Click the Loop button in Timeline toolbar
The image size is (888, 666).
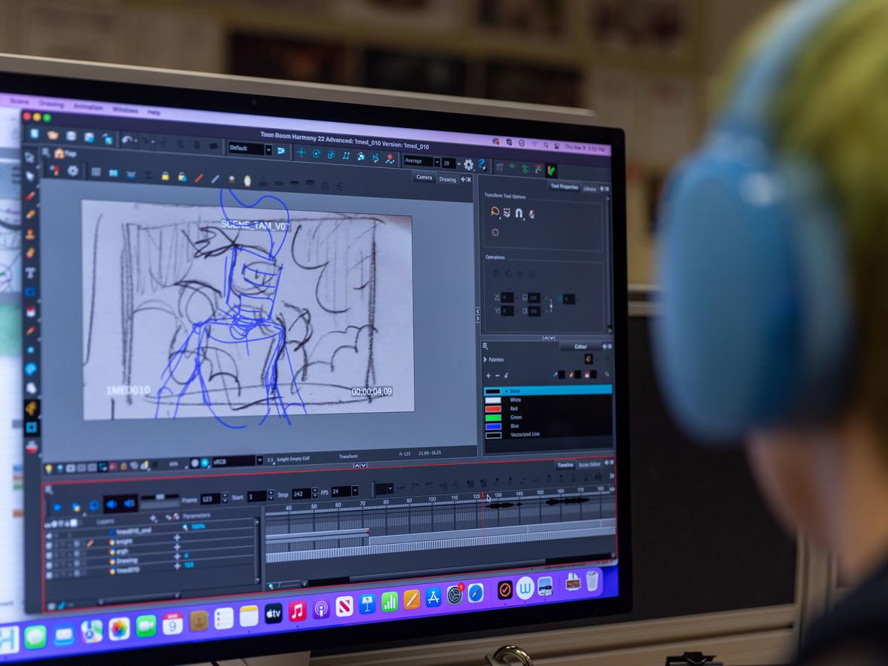(x=94, y=506)
